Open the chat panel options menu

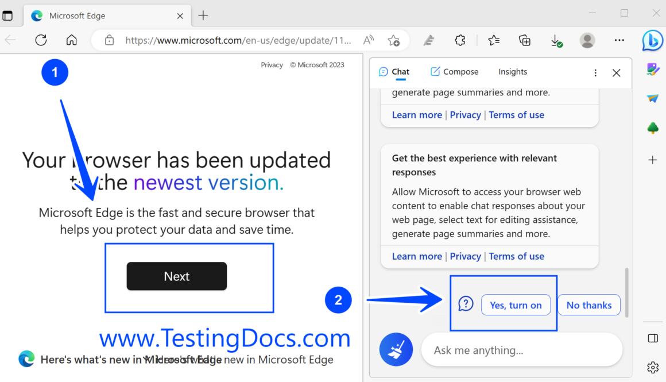pyautogui.click(x=595, y=72)
